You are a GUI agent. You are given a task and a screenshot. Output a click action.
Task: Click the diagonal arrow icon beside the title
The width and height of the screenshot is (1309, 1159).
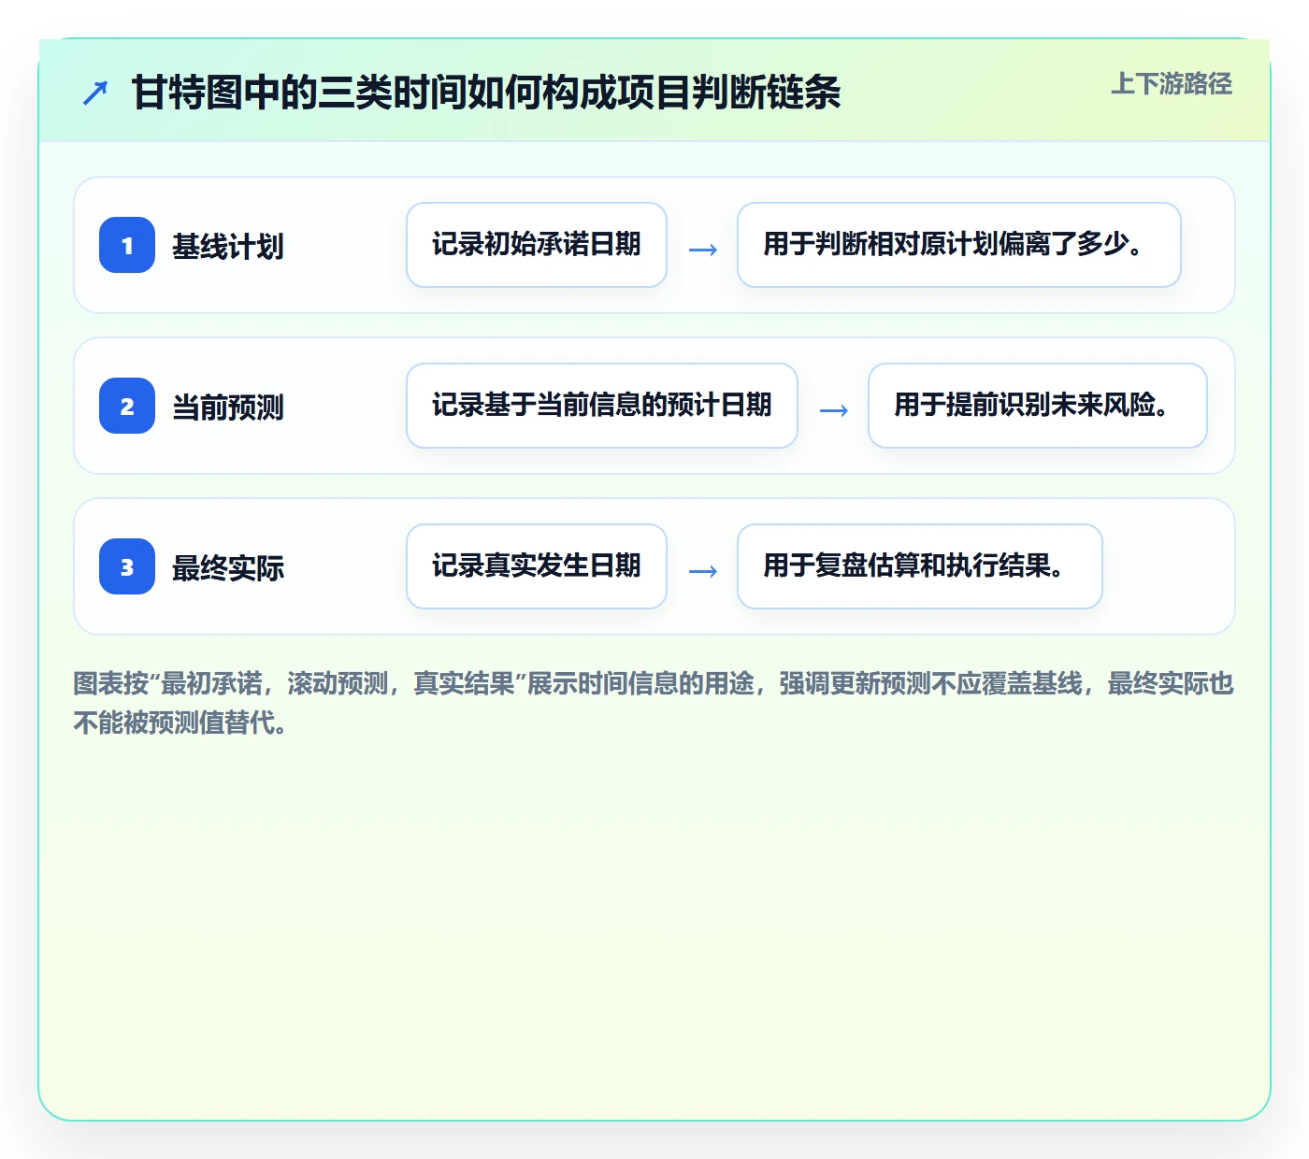coord(95,93)
